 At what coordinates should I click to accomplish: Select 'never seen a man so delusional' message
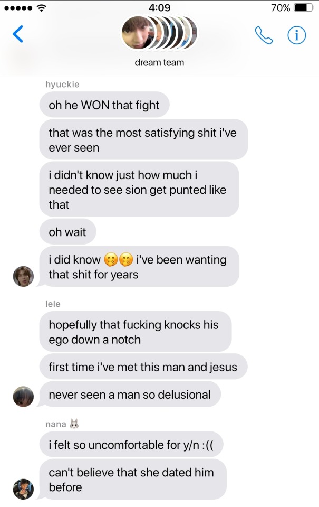(x=130, y=394)
